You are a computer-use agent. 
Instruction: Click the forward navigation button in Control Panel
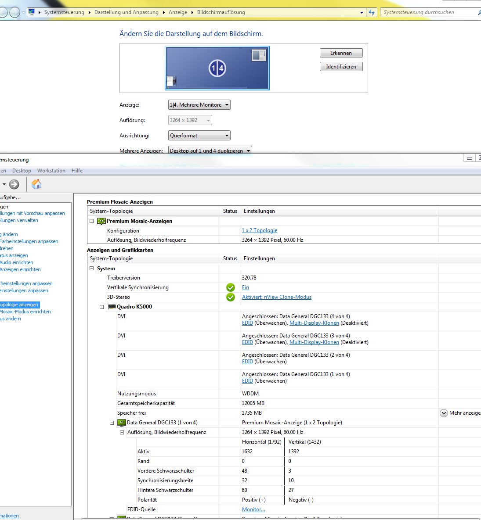[14, 12]
